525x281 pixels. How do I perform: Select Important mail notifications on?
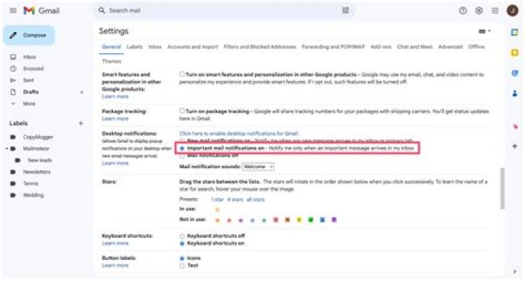[x=182, y=148]
